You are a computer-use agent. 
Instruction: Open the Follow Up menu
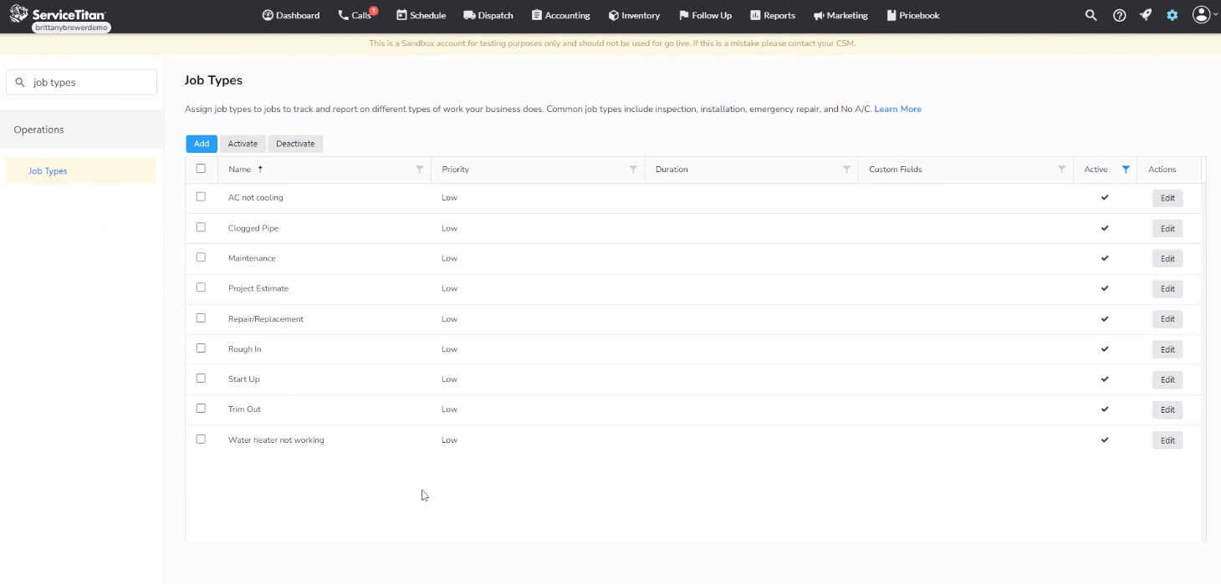coord(705,15)
